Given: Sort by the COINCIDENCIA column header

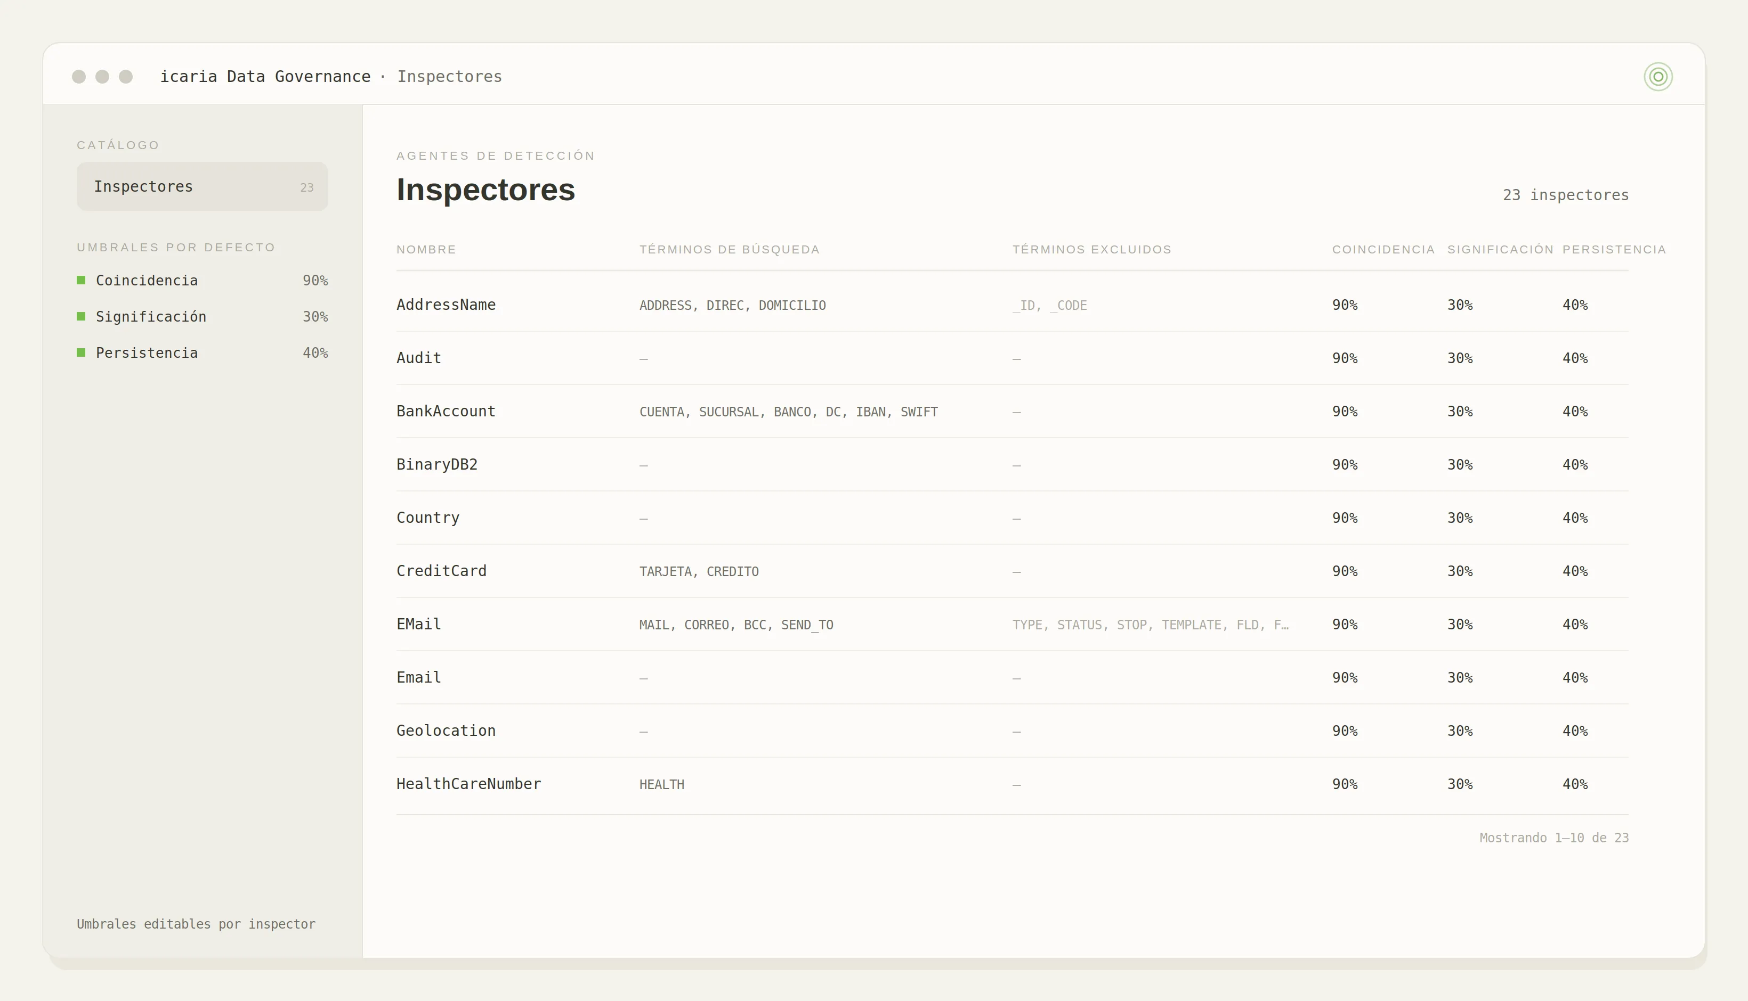Looking at the screenshot, I should [1383, 250].
